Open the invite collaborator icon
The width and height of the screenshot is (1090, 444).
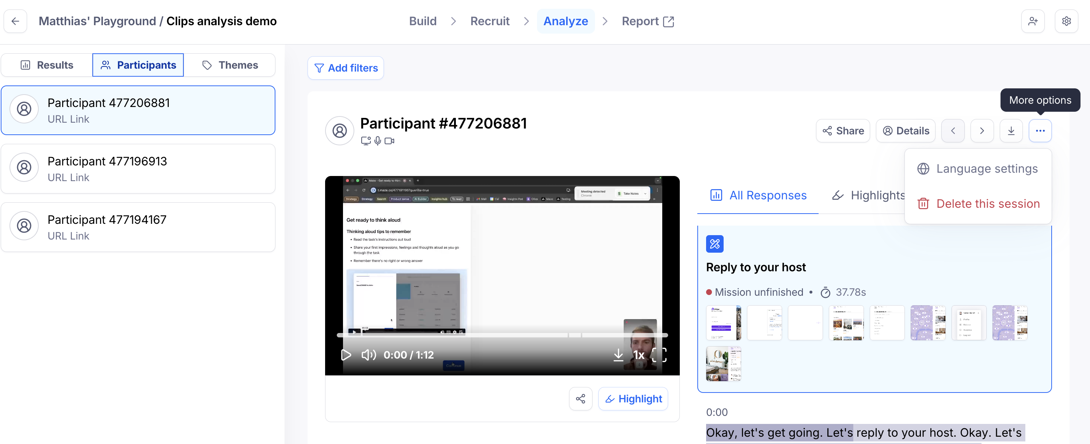(x=1033, y=21)
